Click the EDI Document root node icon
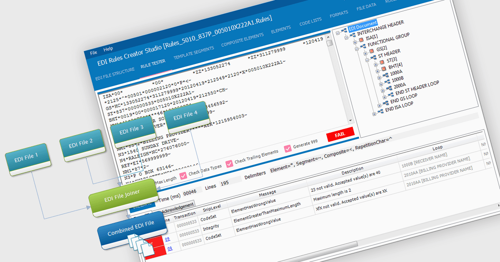 (344, 30)
